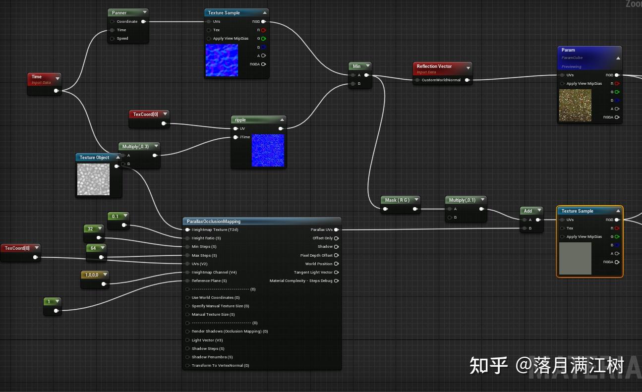Click Apply View MipBias pin on Param node
Image resolution: width=642 pixels, height=392 pixels.
(x=563, y=83)
